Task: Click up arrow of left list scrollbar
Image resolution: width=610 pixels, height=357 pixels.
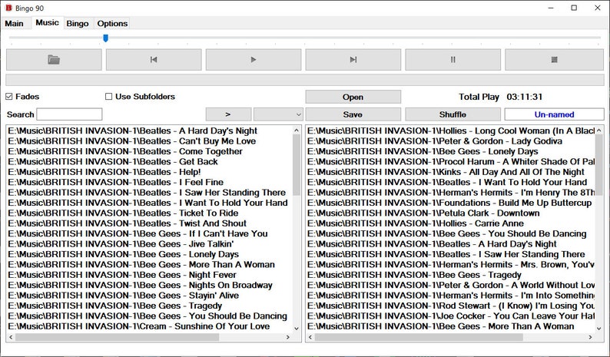Action: 297,131
